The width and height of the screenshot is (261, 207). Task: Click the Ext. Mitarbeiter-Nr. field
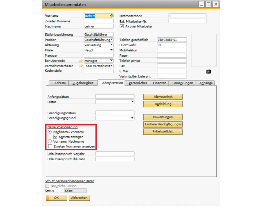[187, 21]
